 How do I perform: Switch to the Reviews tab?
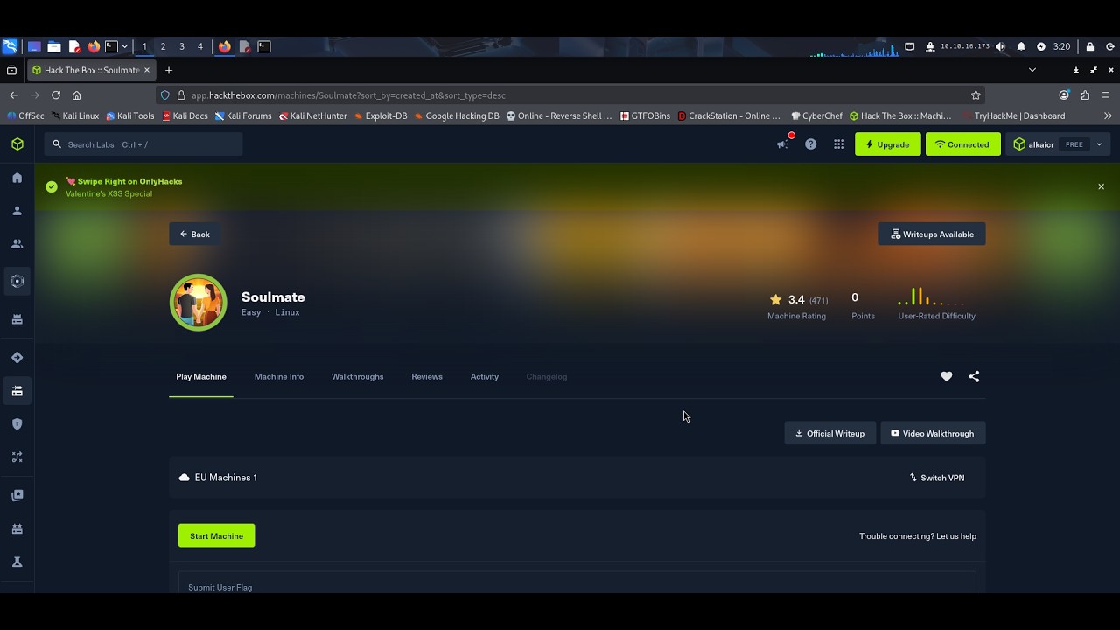tap(427, 376)
